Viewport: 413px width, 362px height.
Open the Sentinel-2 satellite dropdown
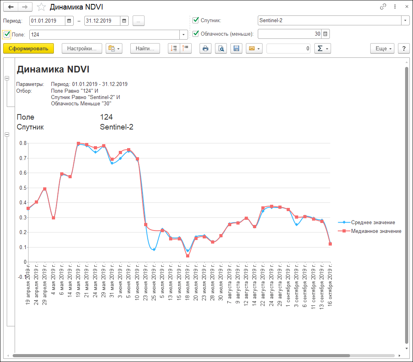pos(405,20)
